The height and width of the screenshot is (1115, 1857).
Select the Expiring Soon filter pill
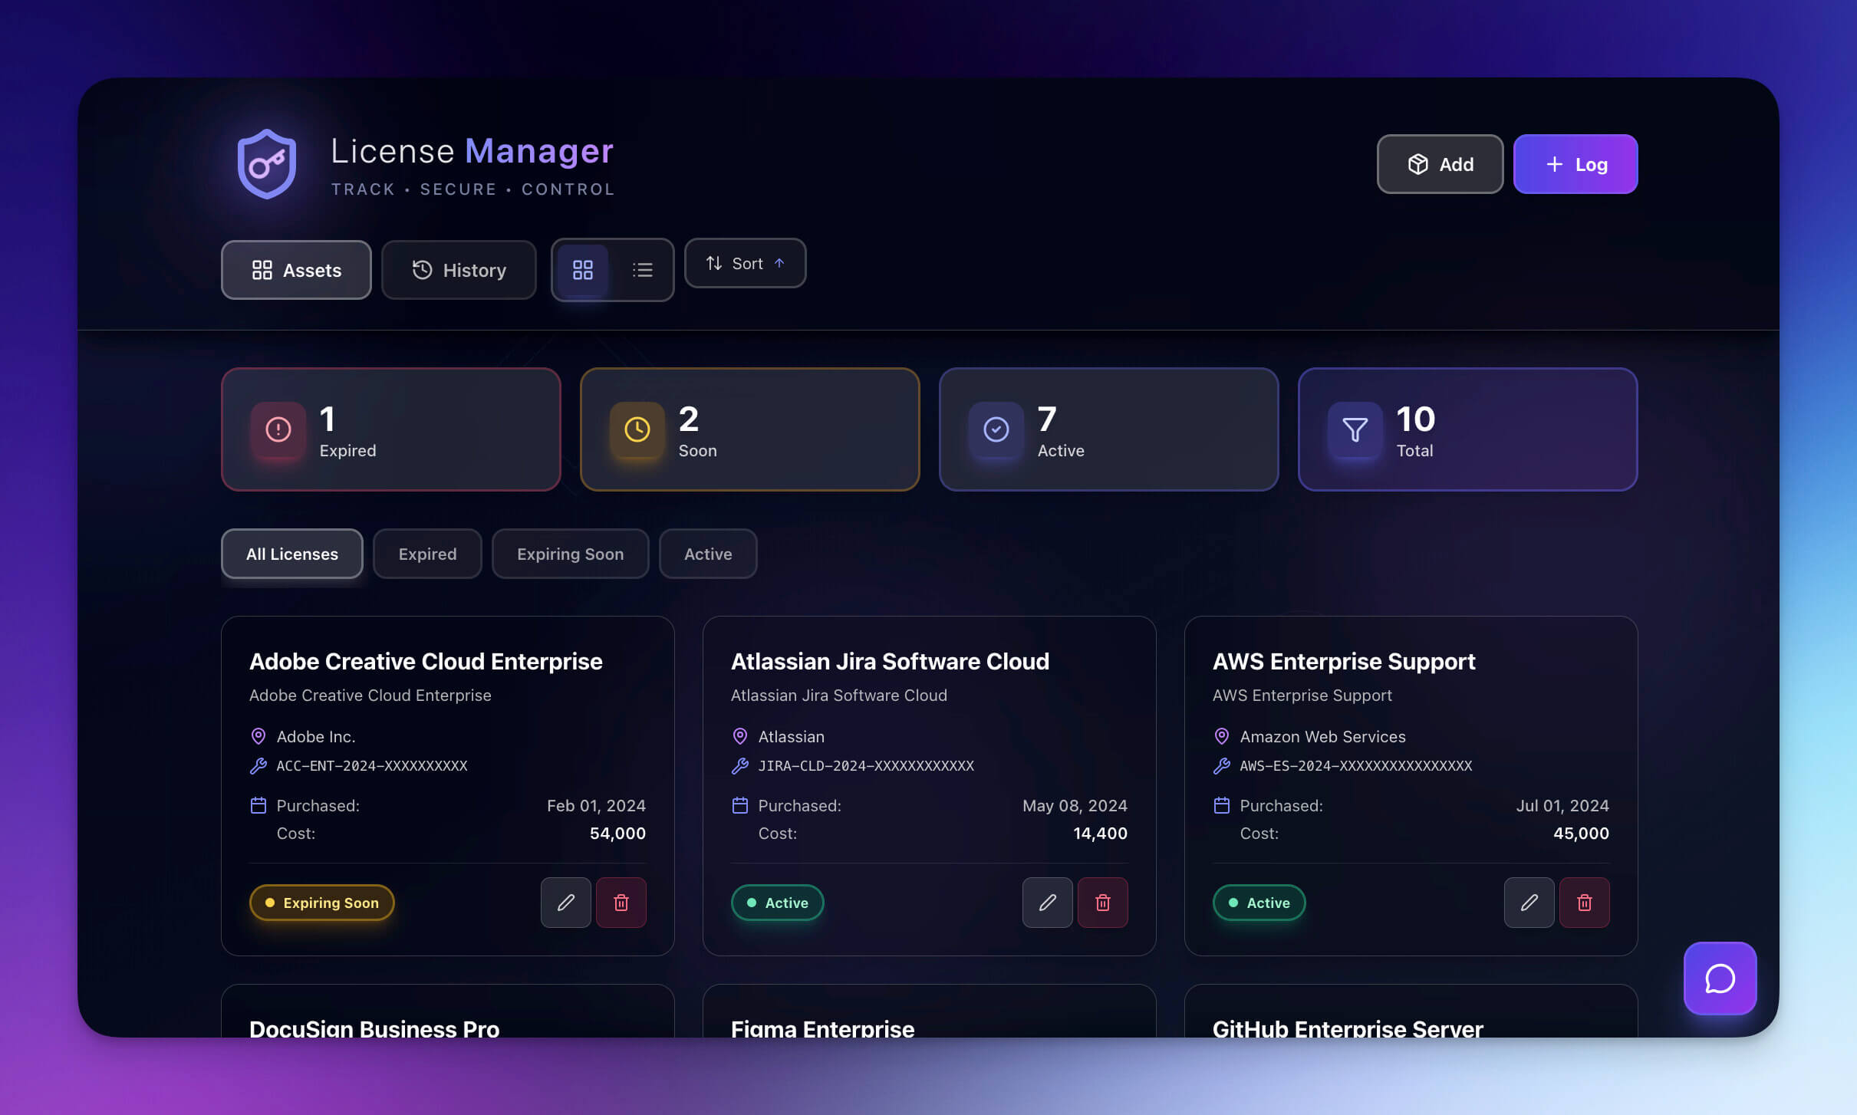click(x=570, y=554)
